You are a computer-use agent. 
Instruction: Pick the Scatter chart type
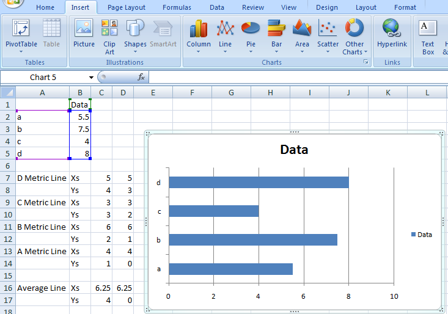pyautogui.click(x=328, y=35)
